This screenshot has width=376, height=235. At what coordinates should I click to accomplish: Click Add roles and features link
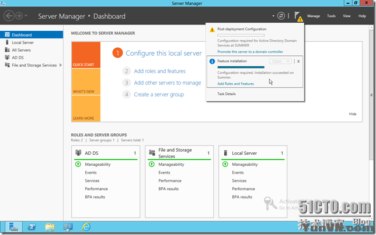pos(160,71)
